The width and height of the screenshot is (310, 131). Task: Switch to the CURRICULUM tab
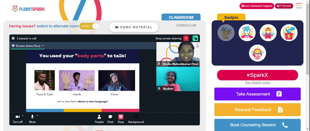186,25
